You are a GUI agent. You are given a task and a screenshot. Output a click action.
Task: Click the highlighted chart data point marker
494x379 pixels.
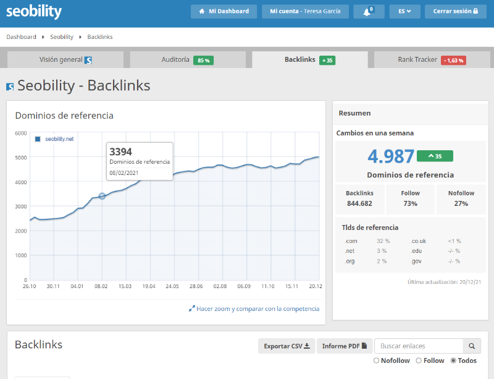click(102, 196)
